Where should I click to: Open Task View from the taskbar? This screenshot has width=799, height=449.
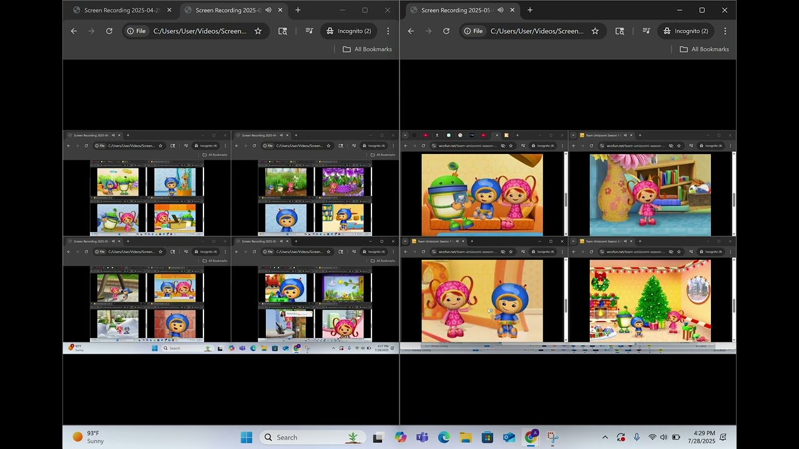point(378,438)
